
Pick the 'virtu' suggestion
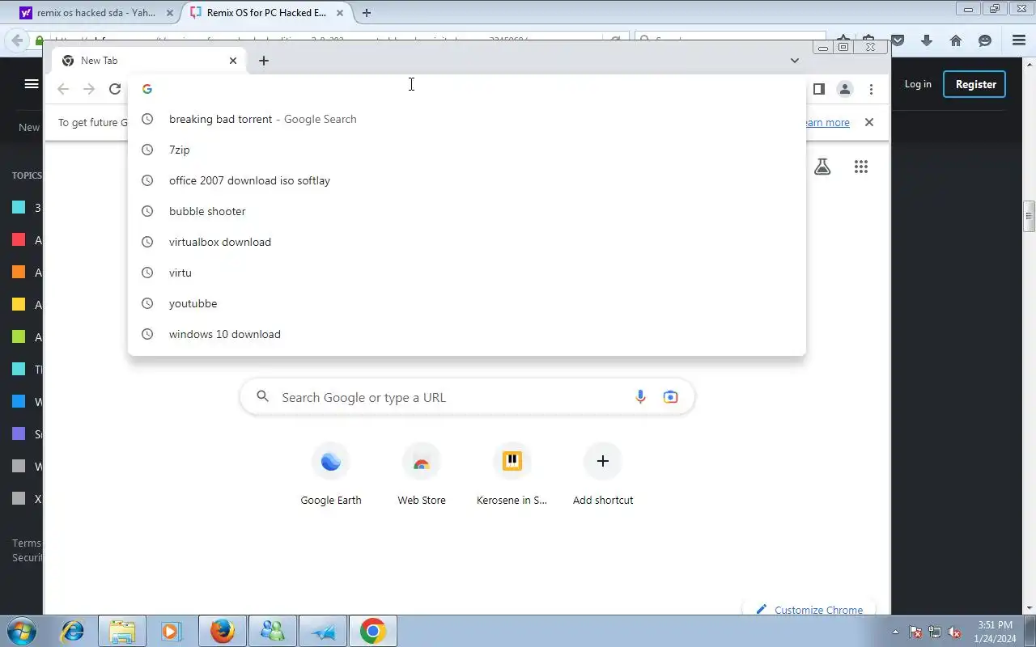coord(467,273)
